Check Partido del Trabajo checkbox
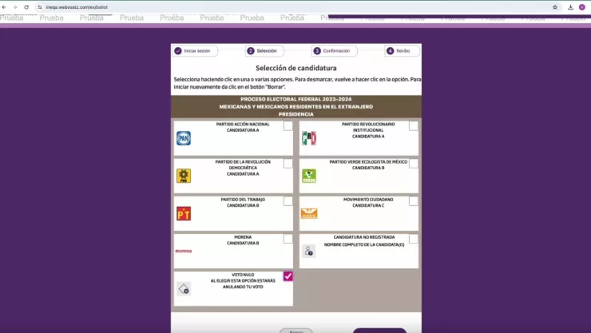Viewport: 591px width, 333px height. pyautogui.click(x=288, y=201)
